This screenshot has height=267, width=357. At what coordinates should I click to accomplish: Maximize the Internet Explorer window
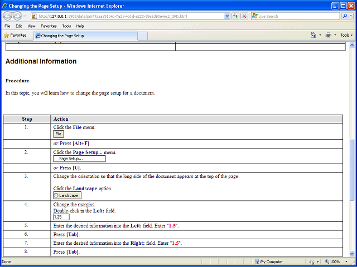pyautogui.click(x=343, y=6)
